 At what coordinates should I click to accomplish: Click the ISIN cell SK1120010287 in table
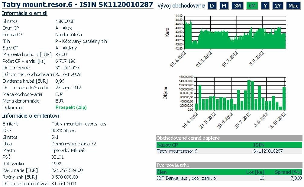pyautogui.click(x=268, y=151)
